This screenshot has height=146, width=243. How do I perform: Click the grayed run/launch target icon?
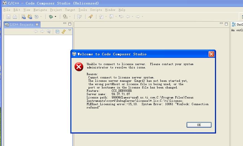[x=65, y=17]
